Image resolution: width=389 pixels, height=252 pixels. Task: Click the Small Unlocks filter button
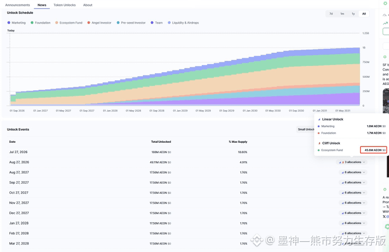coord(306,129)
